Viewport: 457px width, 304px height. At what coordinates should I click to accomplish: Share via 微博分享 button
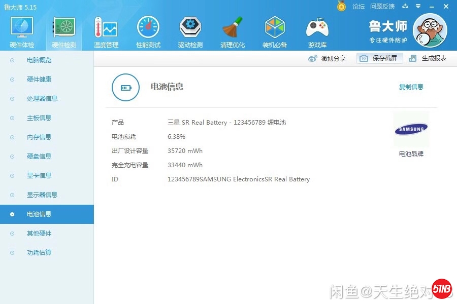pyautogui.click(x=328, y=58)
